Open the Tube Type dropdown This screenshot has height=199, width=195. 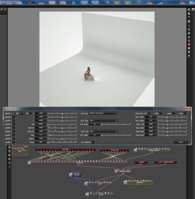(x=103, y=131)
